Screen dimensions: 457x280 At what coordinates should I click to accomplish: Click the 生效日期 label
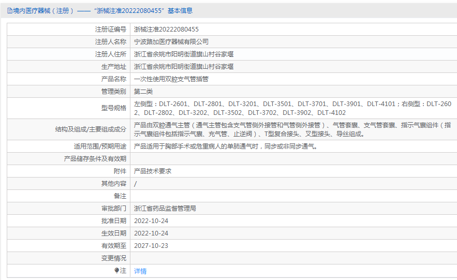114,233
